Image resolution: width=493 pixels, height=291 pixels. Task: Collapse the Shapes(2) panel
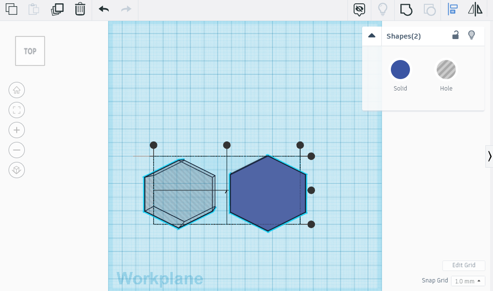[x=372, y=35]
